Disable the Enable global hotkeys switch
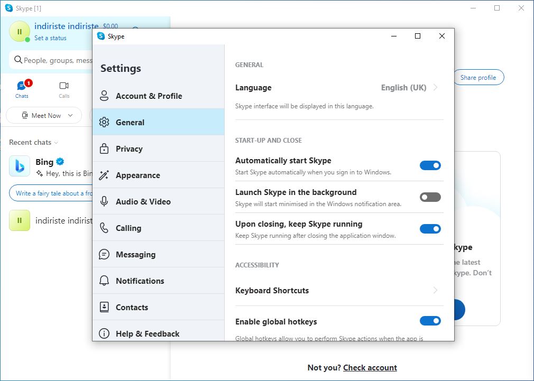Image resolution: width=534 pixels, height=381 pixels. tap(430, 321)
